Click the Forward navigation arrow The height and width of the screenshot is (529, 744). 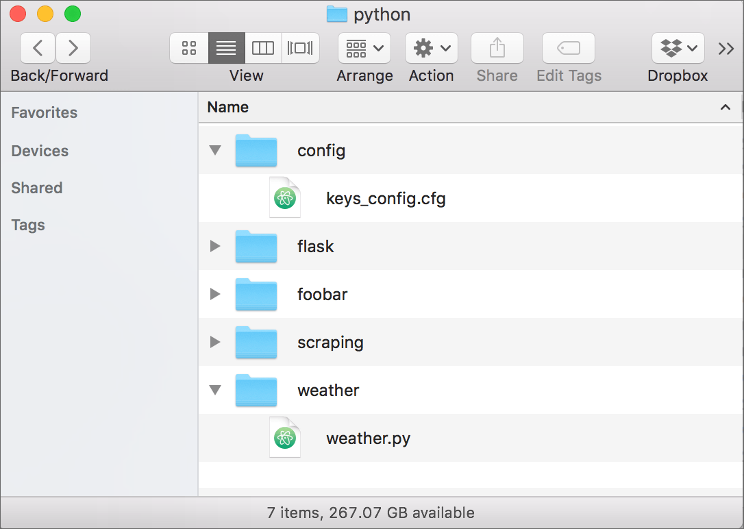[x=73, y=48]
